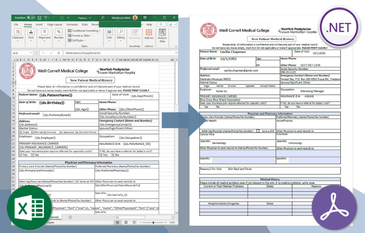Switch to the Page Layout tab
Screen dimensions: 365x233
click(x=55, y=24)
